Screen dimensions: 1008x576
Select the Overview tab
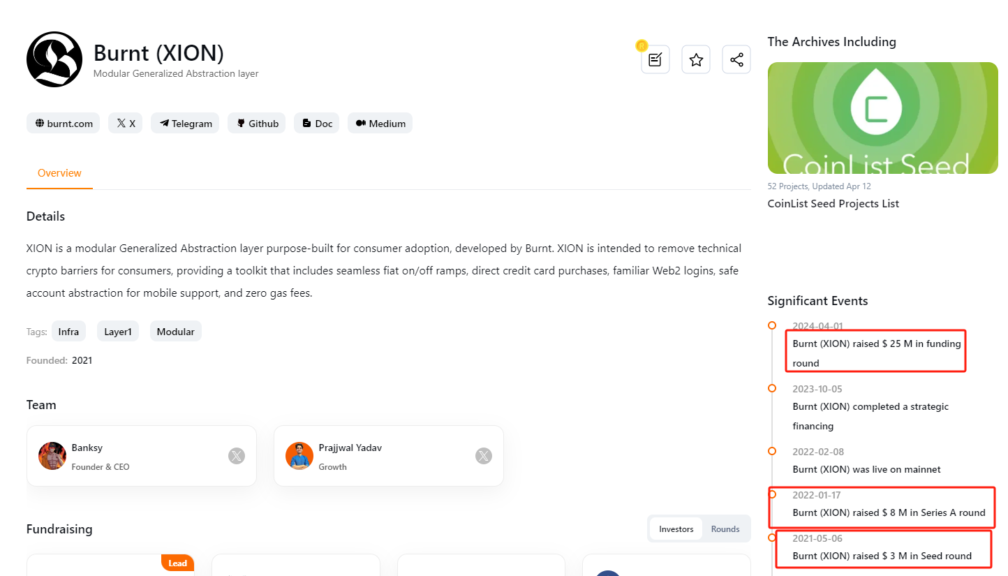(59, 173)
